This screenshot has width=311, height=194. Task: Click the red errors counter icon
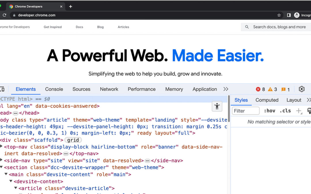click(x=258, y=89)
